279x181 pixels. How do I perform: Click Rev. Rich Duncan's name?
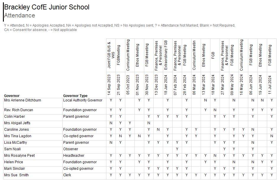[x=19, y=110]
